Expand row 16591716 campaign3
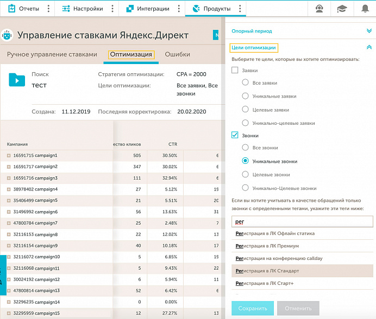This screenshot has width=376, height=319. pyautogui.click(x=9, y=178)
